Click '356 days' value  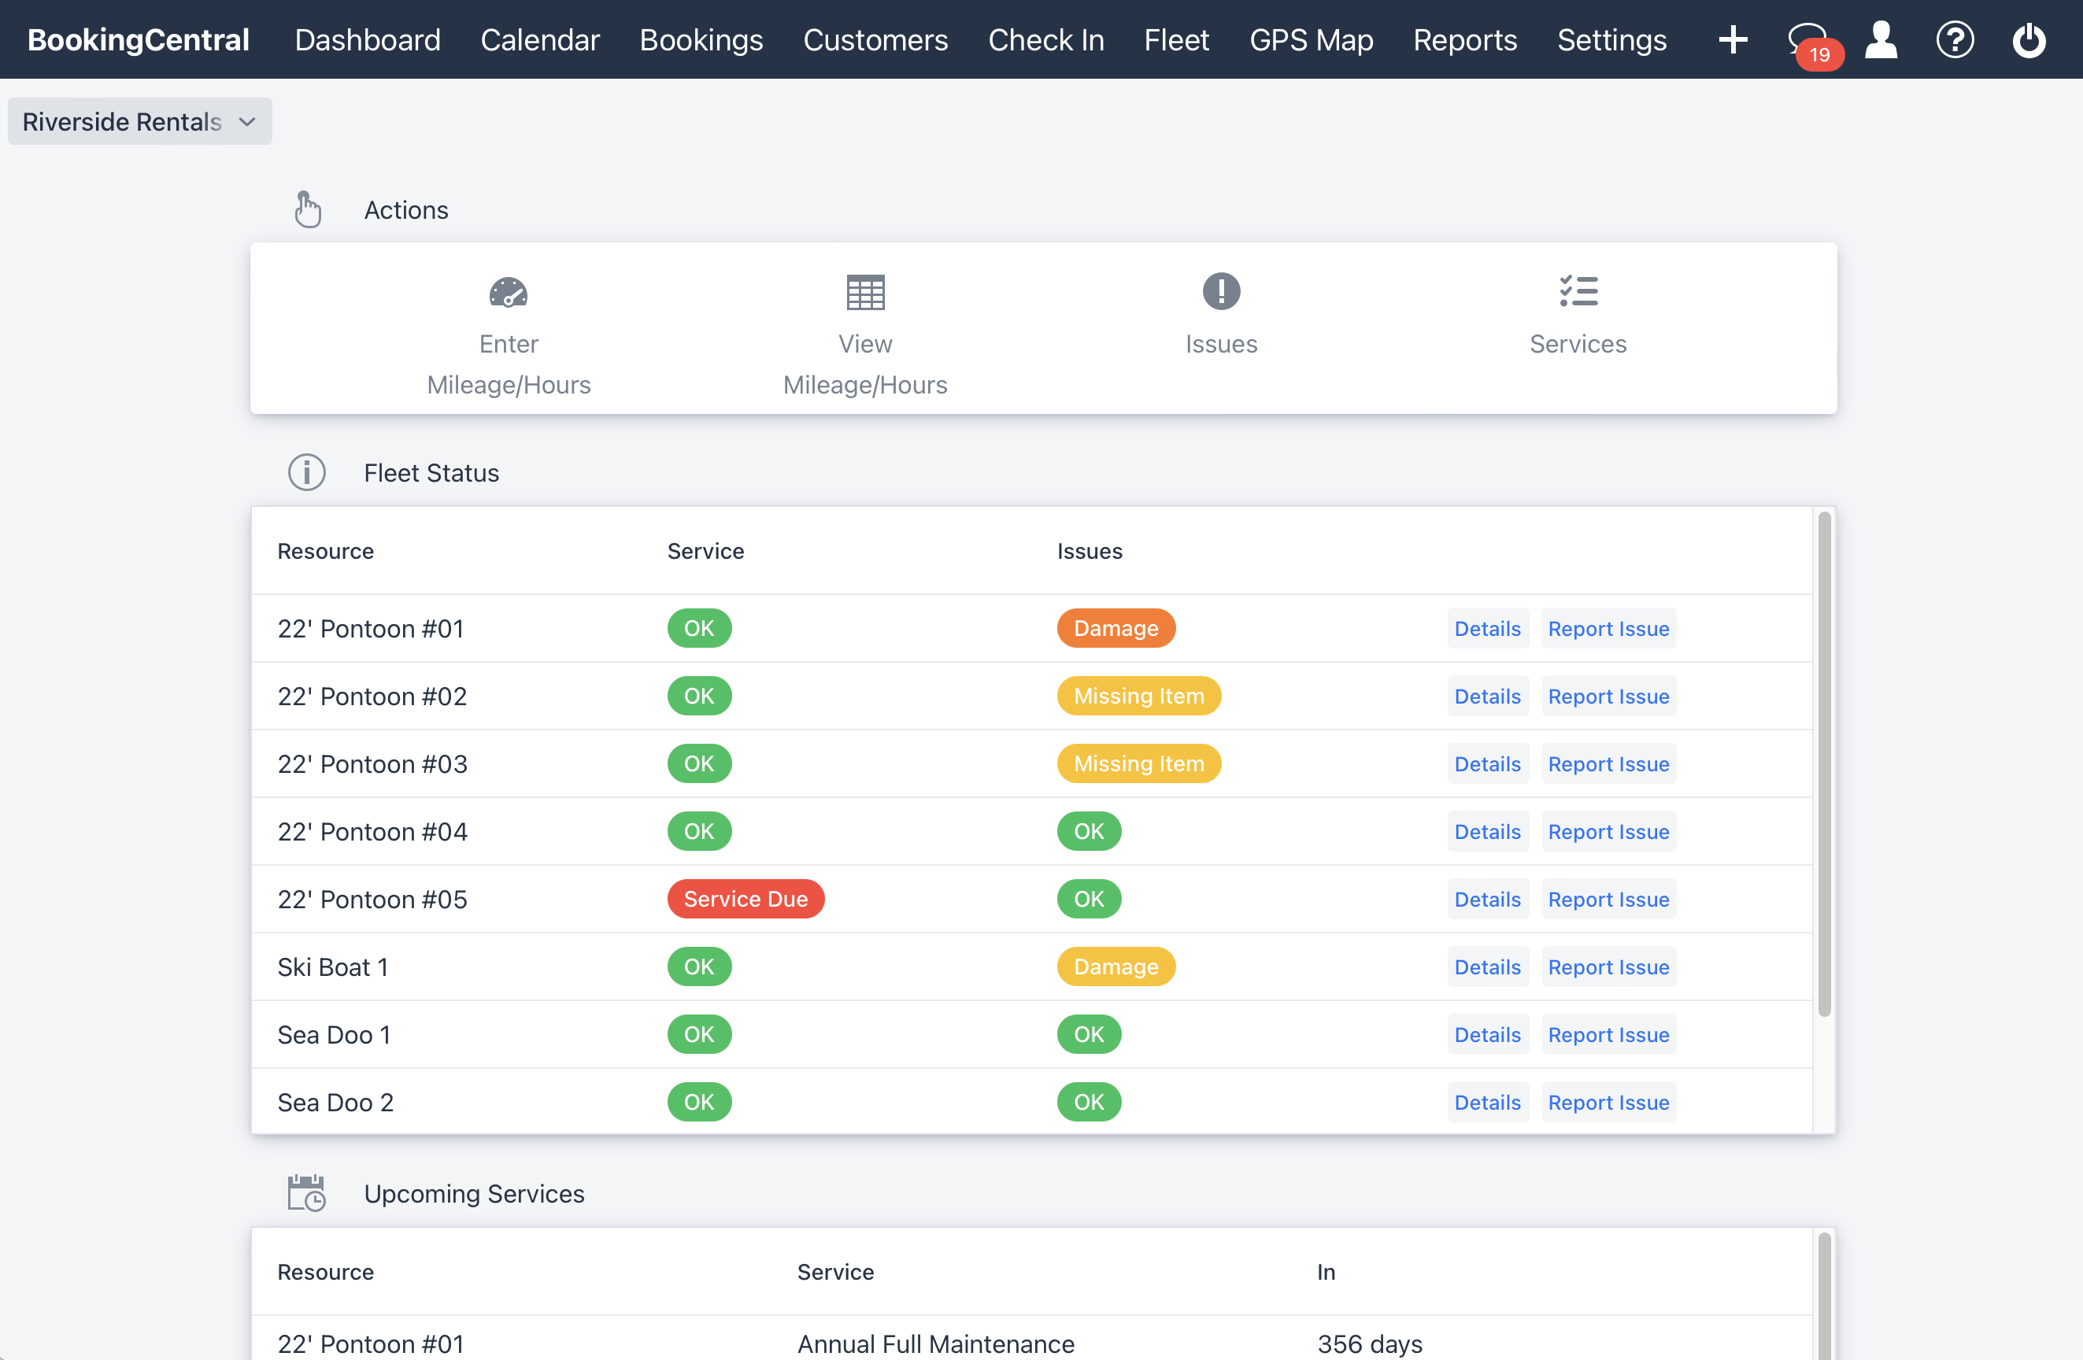1370,1343
